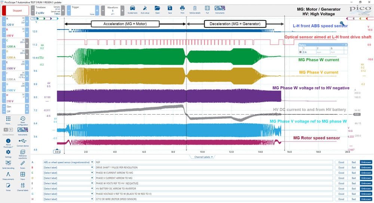Click the Reset configuration icon

[23, 121]
